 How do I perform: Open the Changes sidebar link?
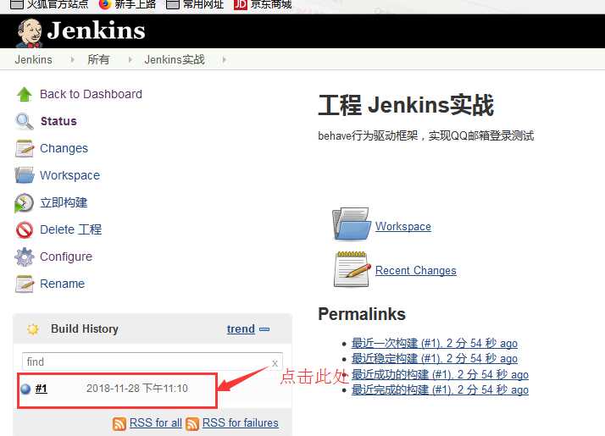[x=64, y=148]
